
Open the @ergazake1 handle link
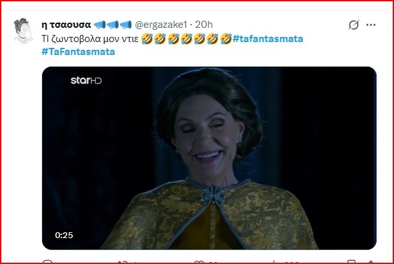pos(161,25)
